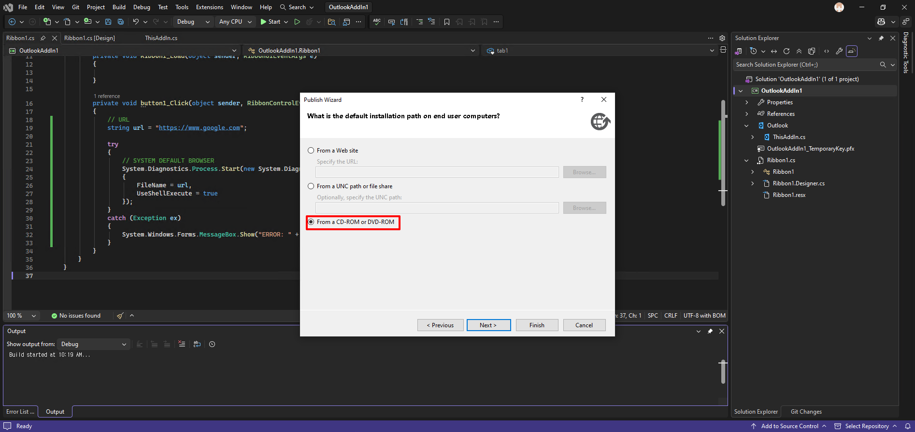
Task: Expand the Properties node in Solution Explorer
Action: 747,102
